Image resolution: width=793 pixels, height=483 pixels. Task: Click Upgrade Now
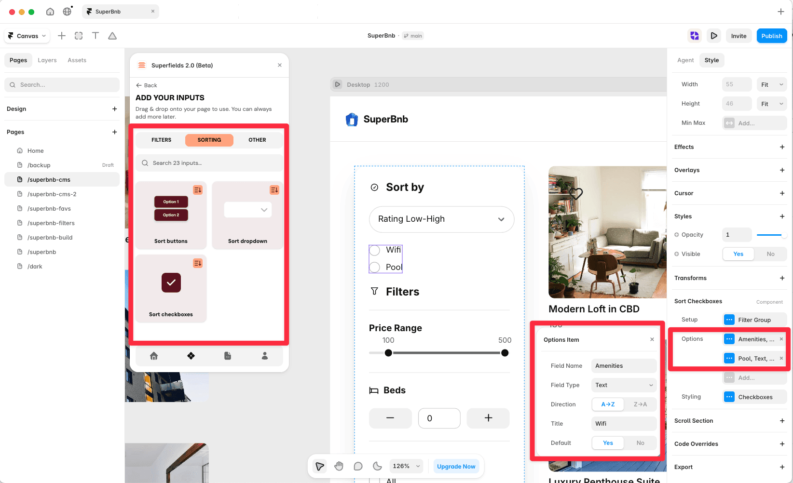(456, 466)
